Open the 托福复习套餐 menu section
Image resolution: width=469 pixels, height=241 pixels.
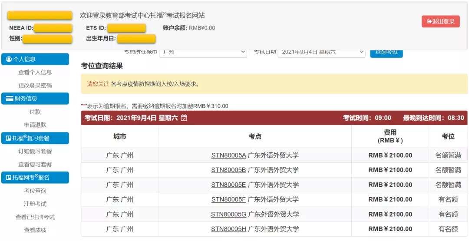point(35,138)
